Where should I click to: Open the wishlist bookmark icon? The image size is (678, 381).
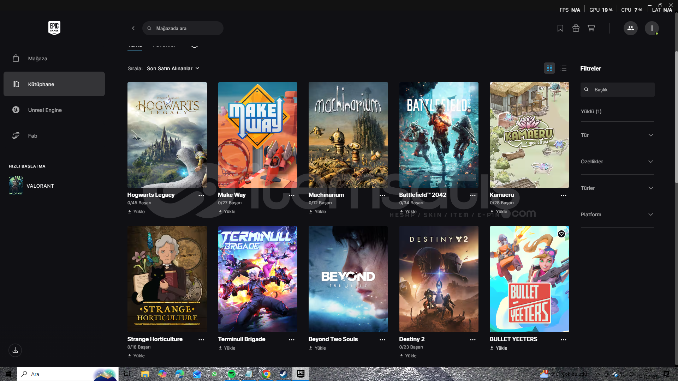pos(560,28)
